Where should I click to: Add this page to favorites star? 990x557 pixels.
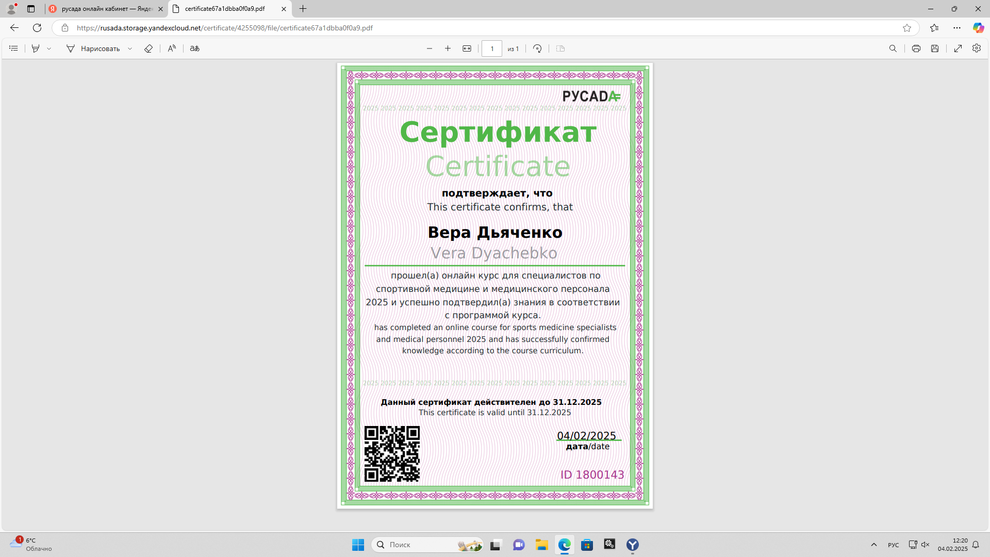907,28
